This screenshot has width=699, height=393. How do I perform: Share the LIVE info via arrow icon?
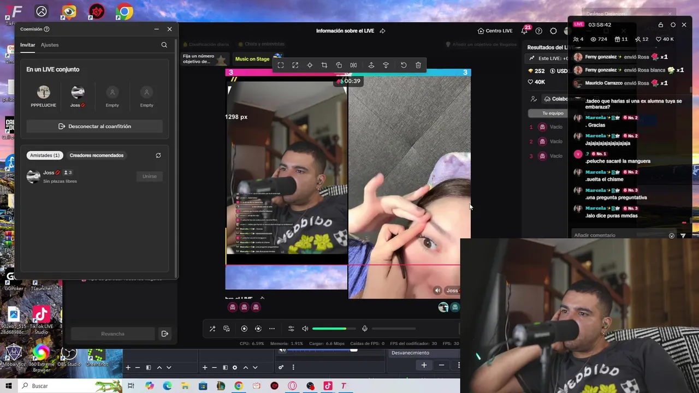click(x=382, y=31)
